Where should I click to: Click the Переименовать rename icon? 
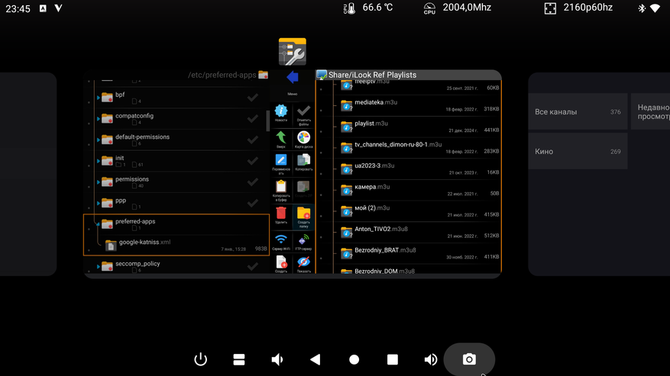280,159
